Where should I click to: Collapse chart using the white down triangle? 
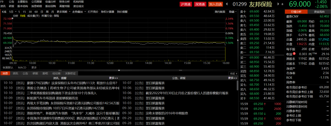(x=119, y=70)
